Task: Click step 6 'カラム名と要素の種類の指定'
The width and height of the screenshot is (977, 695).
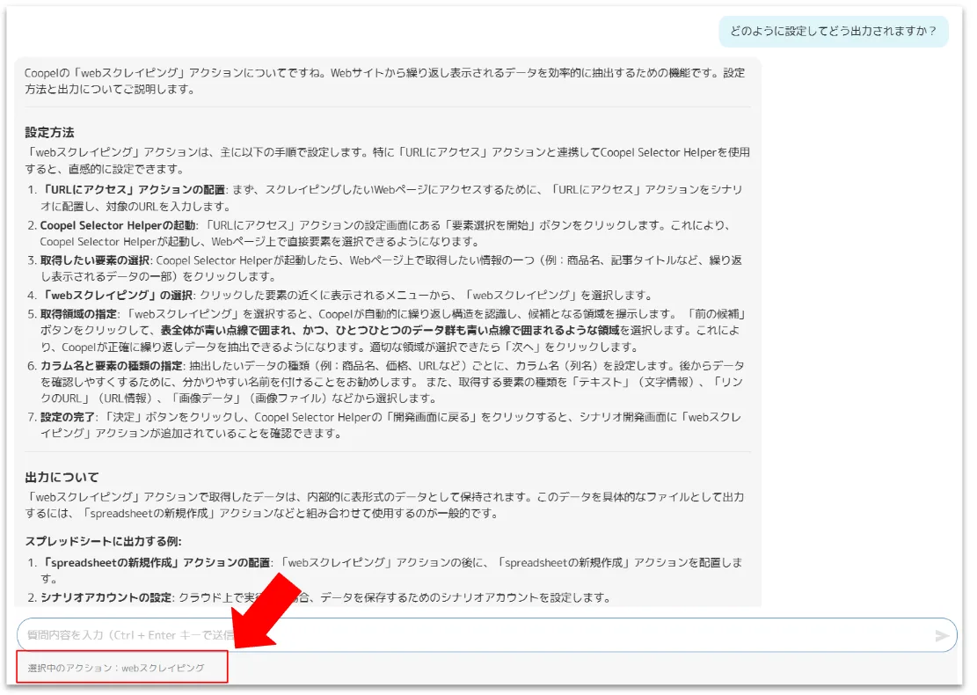Action: [x=112, y=365]
